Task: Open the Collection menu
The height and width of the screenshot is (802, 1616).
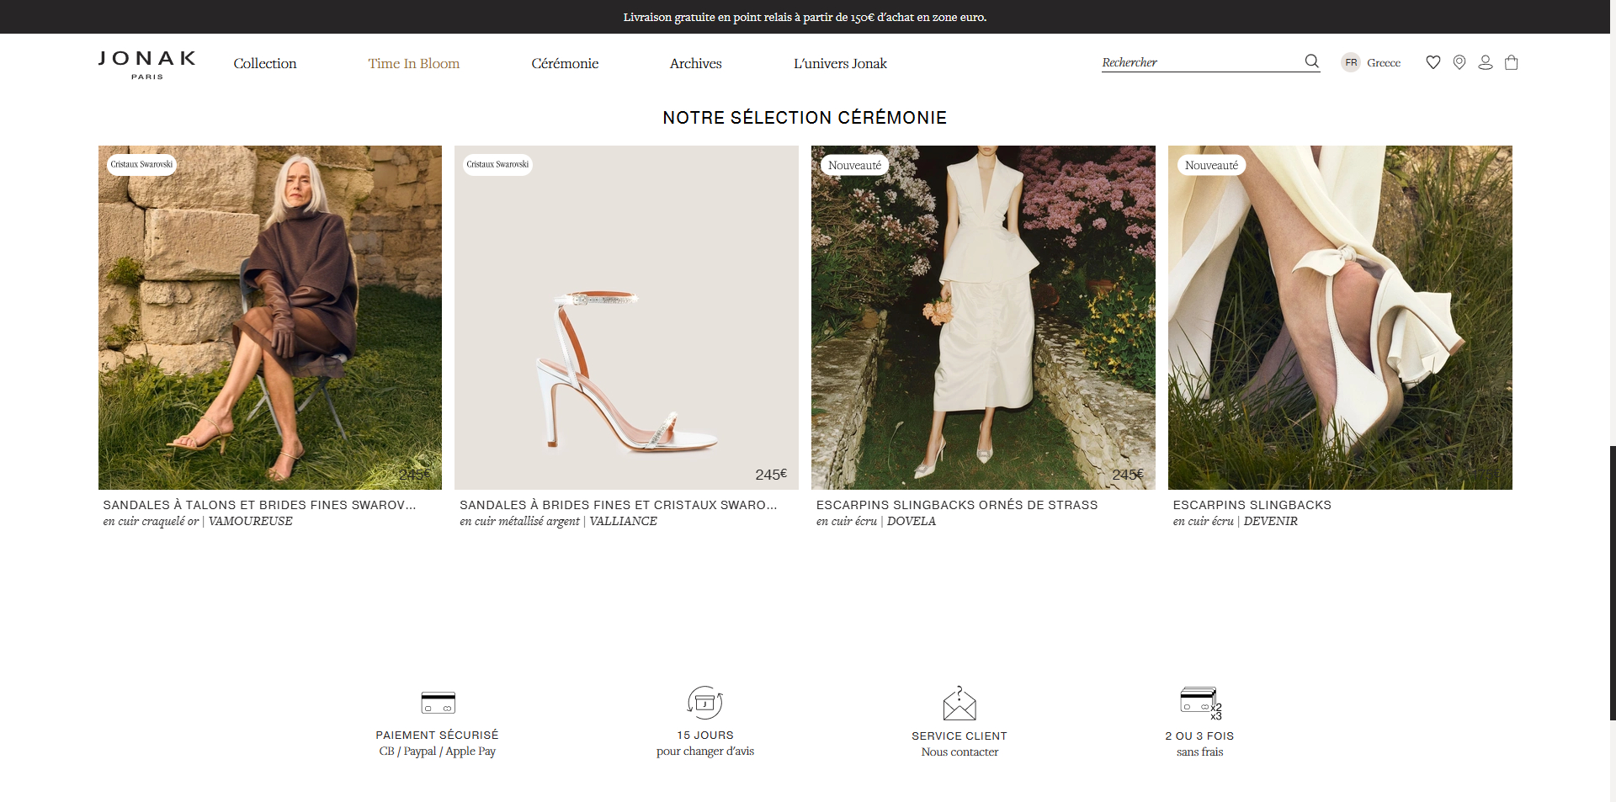Action: click(x=265, y=63)
